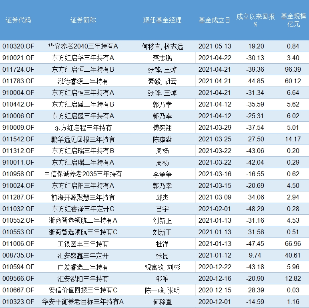Click the 基金规模 亿元 column header
The height and width of the screenshot is (308, 309).
(x=293, y=20)
